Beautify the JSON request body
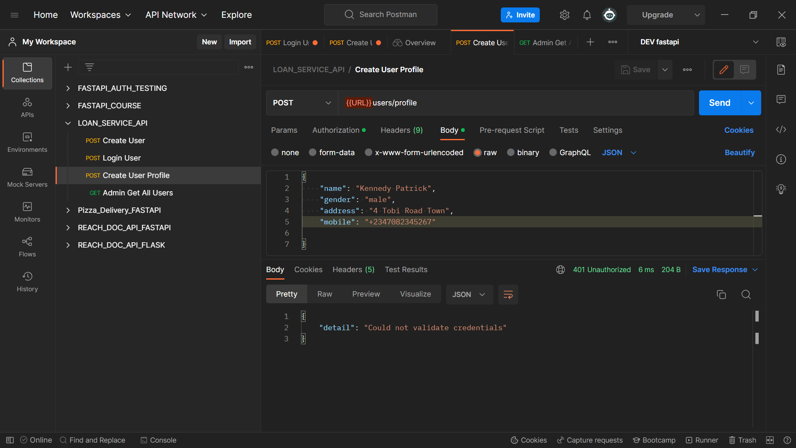The image size is (796, 448). (x=740, y=152)
